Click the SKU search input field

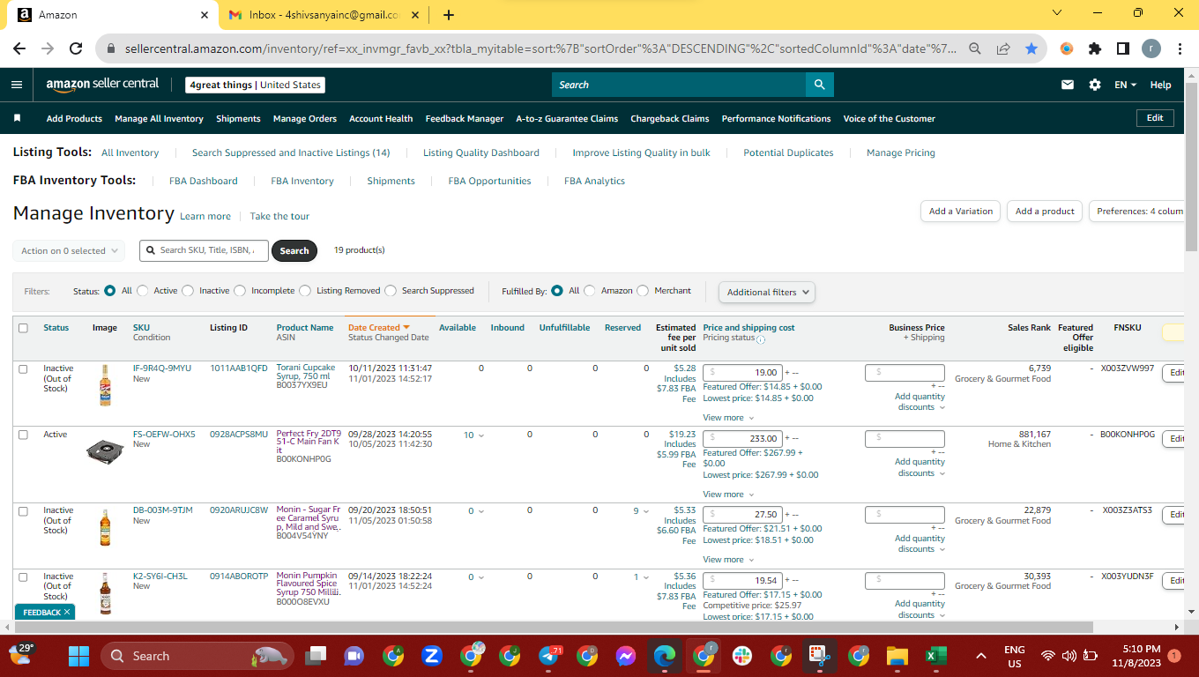coord(204,250)
